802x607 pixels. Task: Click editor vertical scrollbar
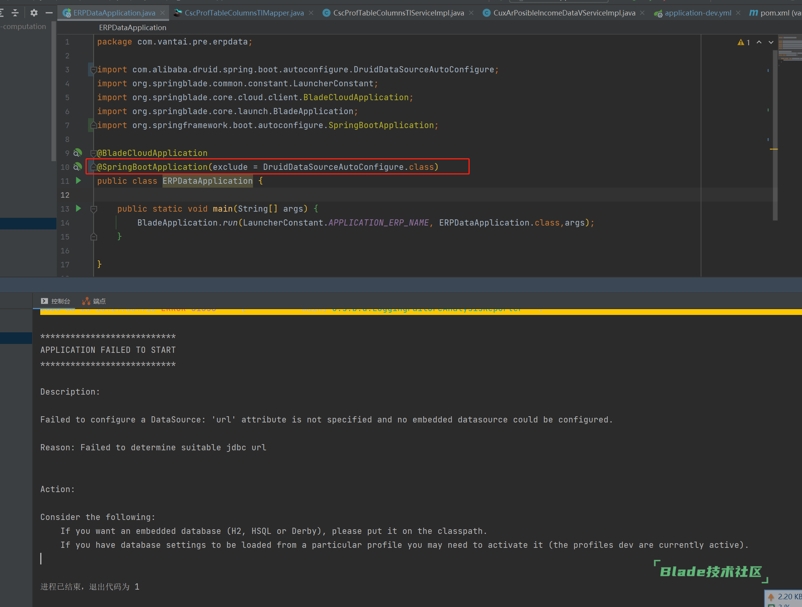coord(775,135)
